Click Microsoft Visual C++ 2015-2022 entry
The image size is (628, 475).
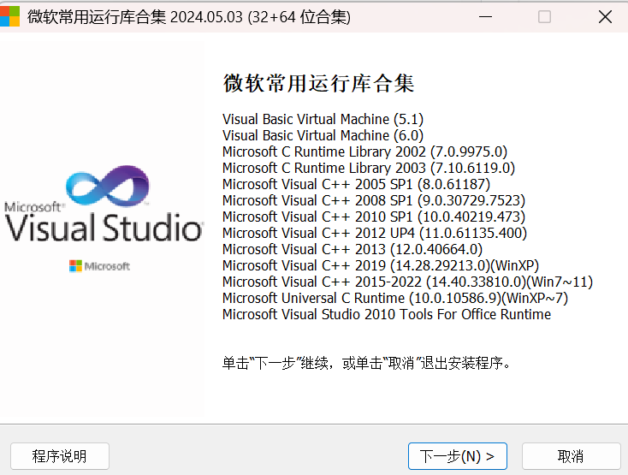(407, 282)
